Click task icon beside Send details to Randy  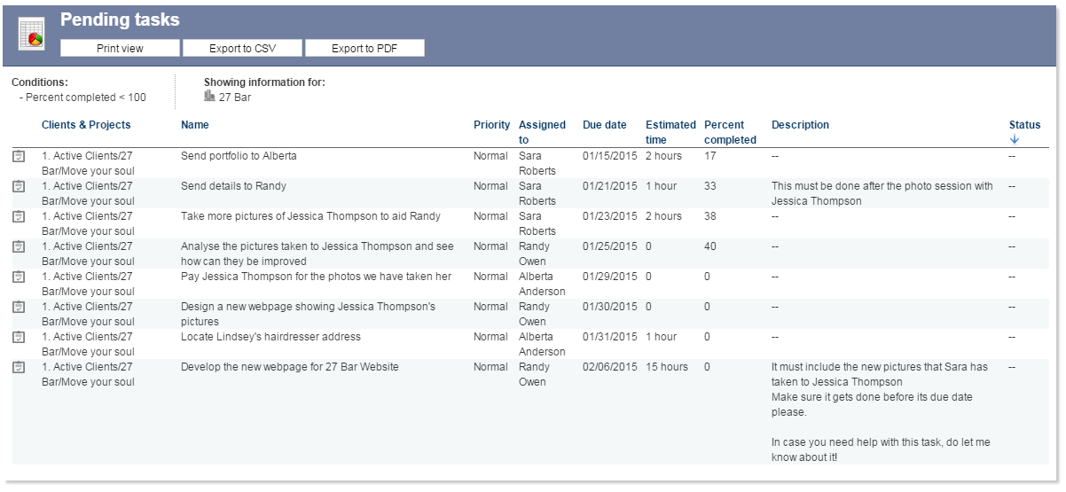click(x=19, y=186)
